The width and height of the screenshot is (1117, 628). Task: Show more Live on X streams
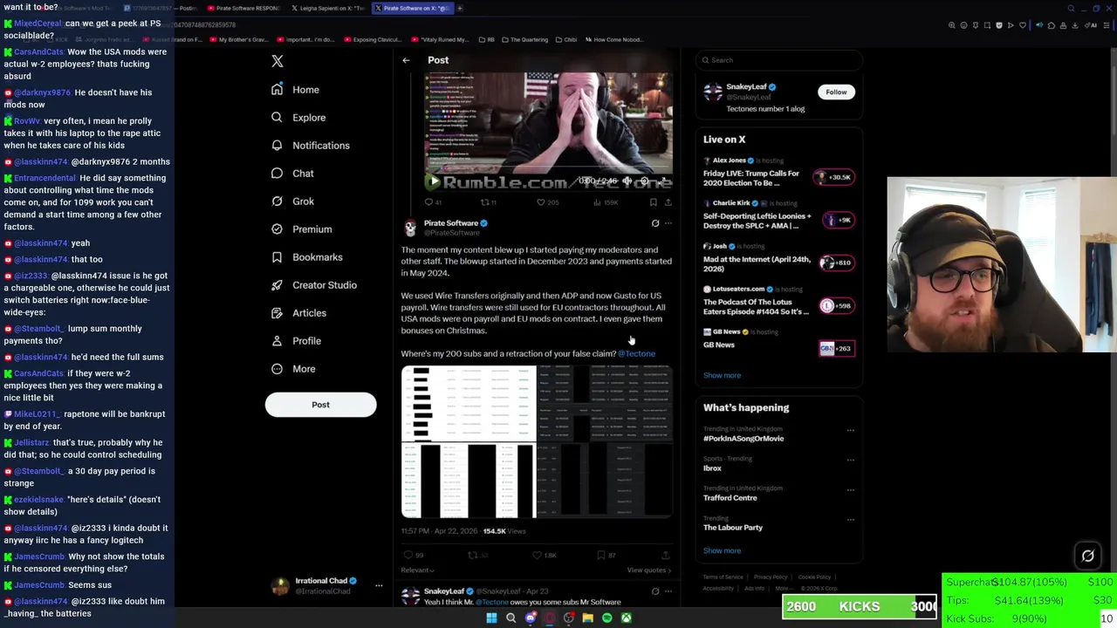(x=722, y=375)
